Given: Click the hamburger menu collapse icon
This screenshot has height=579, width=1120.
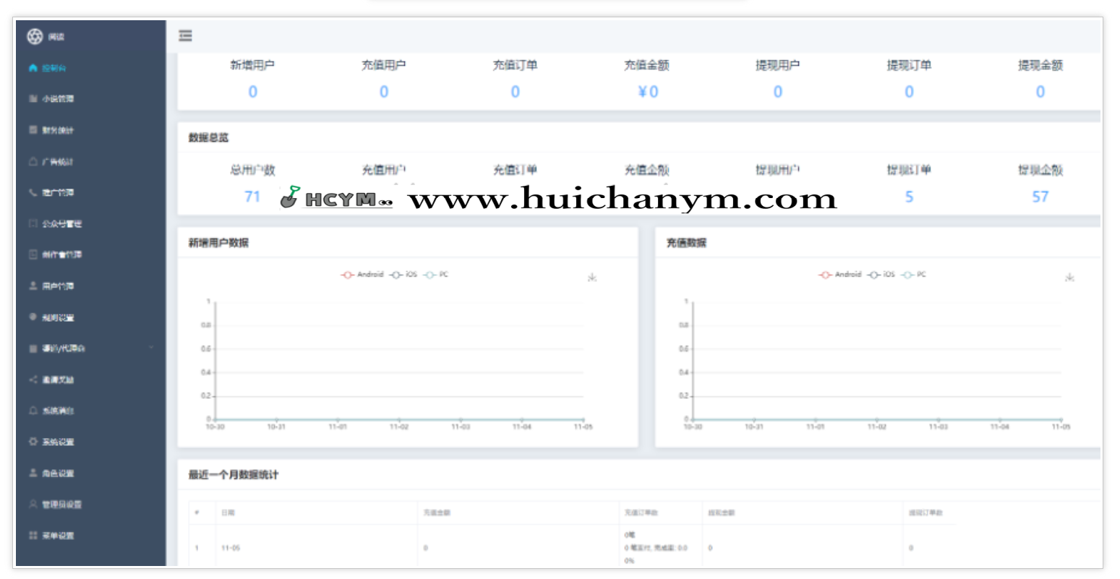Looking at the screenshot, I should point(186,35).
